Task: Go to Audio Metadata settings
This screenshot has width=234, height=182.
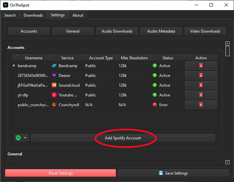Action: coord(161,31)
